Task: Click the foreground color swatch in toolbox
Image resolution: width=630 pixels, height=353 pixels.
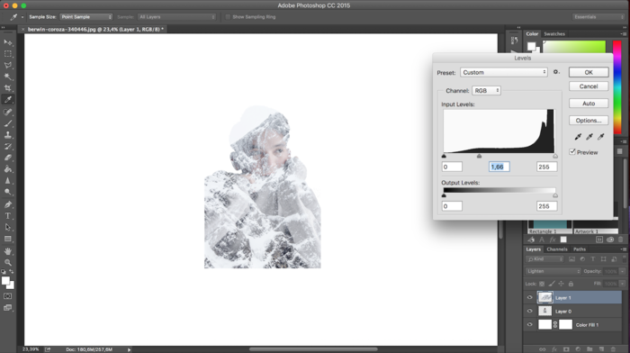Action: (5, 281)
